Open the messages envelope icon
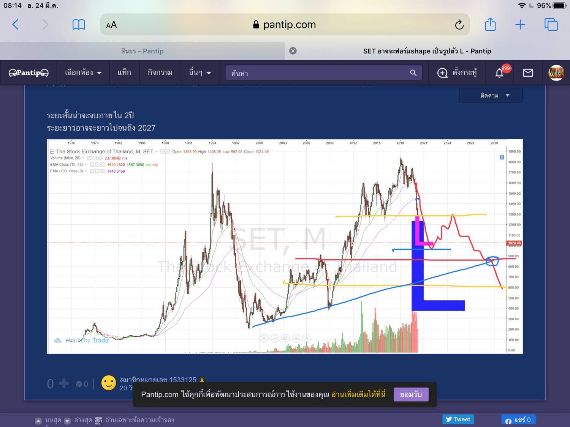This screenshot has height=427, width=570. (528, 73)
